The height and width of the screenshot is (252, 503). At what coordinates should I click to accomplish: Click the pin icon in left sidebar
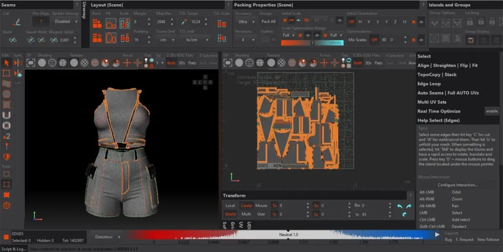point(6,147)
